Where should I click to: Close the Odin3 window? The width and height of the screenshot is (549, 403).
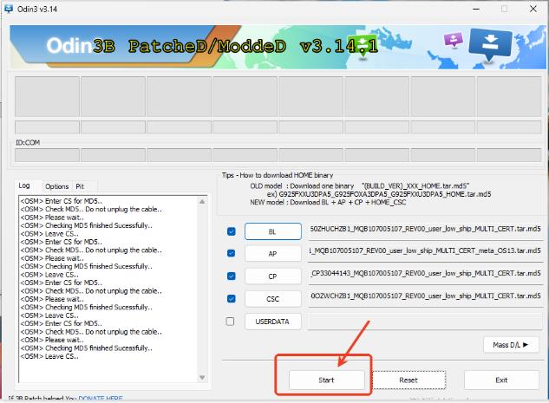(x=533, y=9)
